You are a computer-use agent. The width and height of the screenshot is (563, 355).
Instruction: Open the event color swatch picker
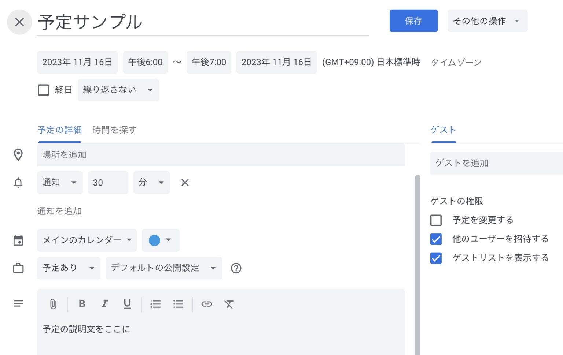tap(160, 240)
